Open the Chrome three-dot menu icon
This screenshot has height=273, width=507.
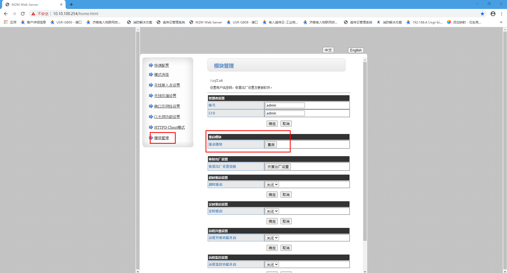[501, 14]
